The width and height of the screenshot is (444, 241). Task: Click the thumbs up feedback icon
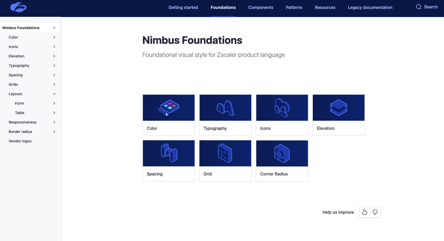click(365, 212)
